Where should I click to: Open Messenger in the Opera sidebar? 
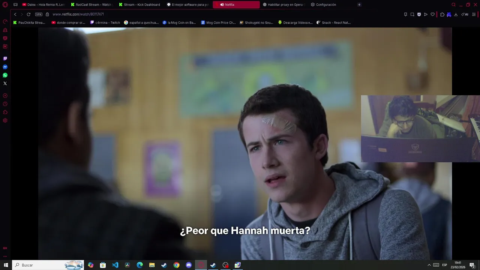coord(5,67)
